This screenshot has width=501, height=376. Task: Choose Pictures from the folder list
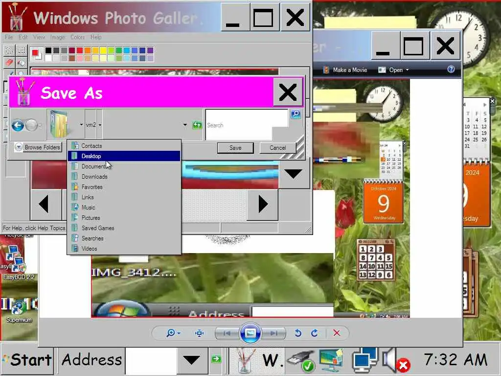[124, 218]
